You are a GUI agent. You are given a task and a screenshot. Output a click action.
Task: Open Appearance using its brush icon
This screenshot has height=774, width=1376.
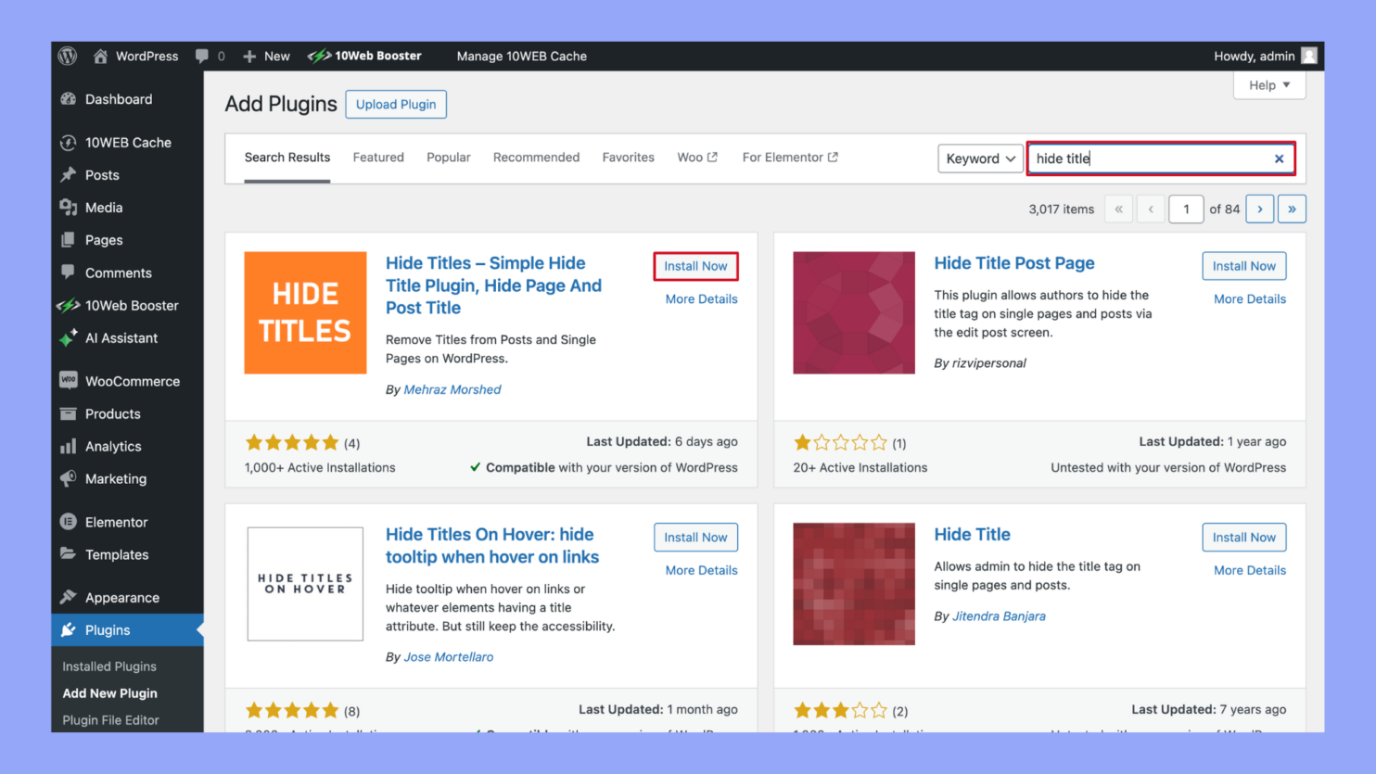pyautogui.click(x=69, y=597)
